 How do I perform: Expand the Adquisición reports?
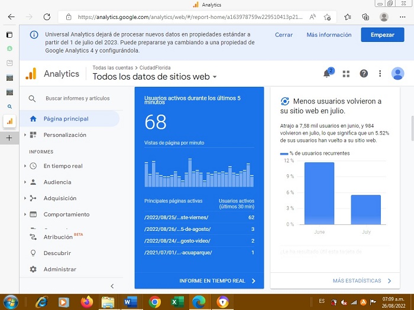[x=25, y=198]
